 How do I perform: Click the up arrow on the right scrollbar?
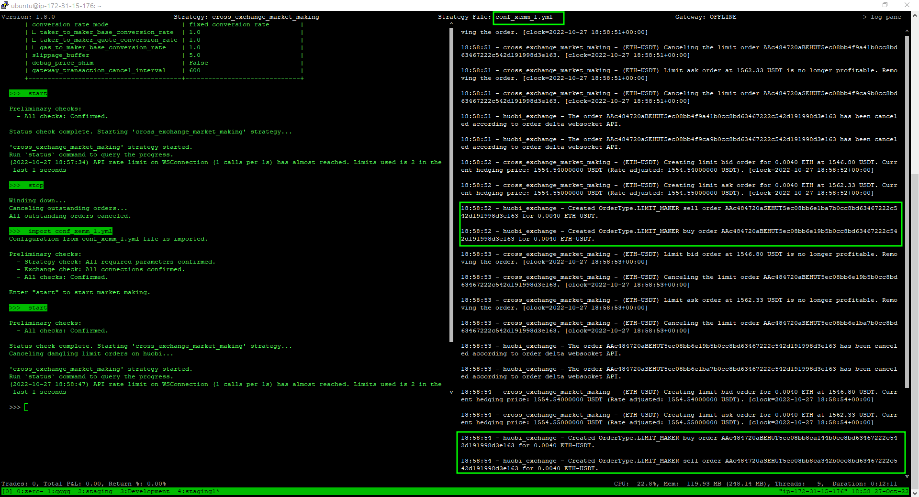907,31
